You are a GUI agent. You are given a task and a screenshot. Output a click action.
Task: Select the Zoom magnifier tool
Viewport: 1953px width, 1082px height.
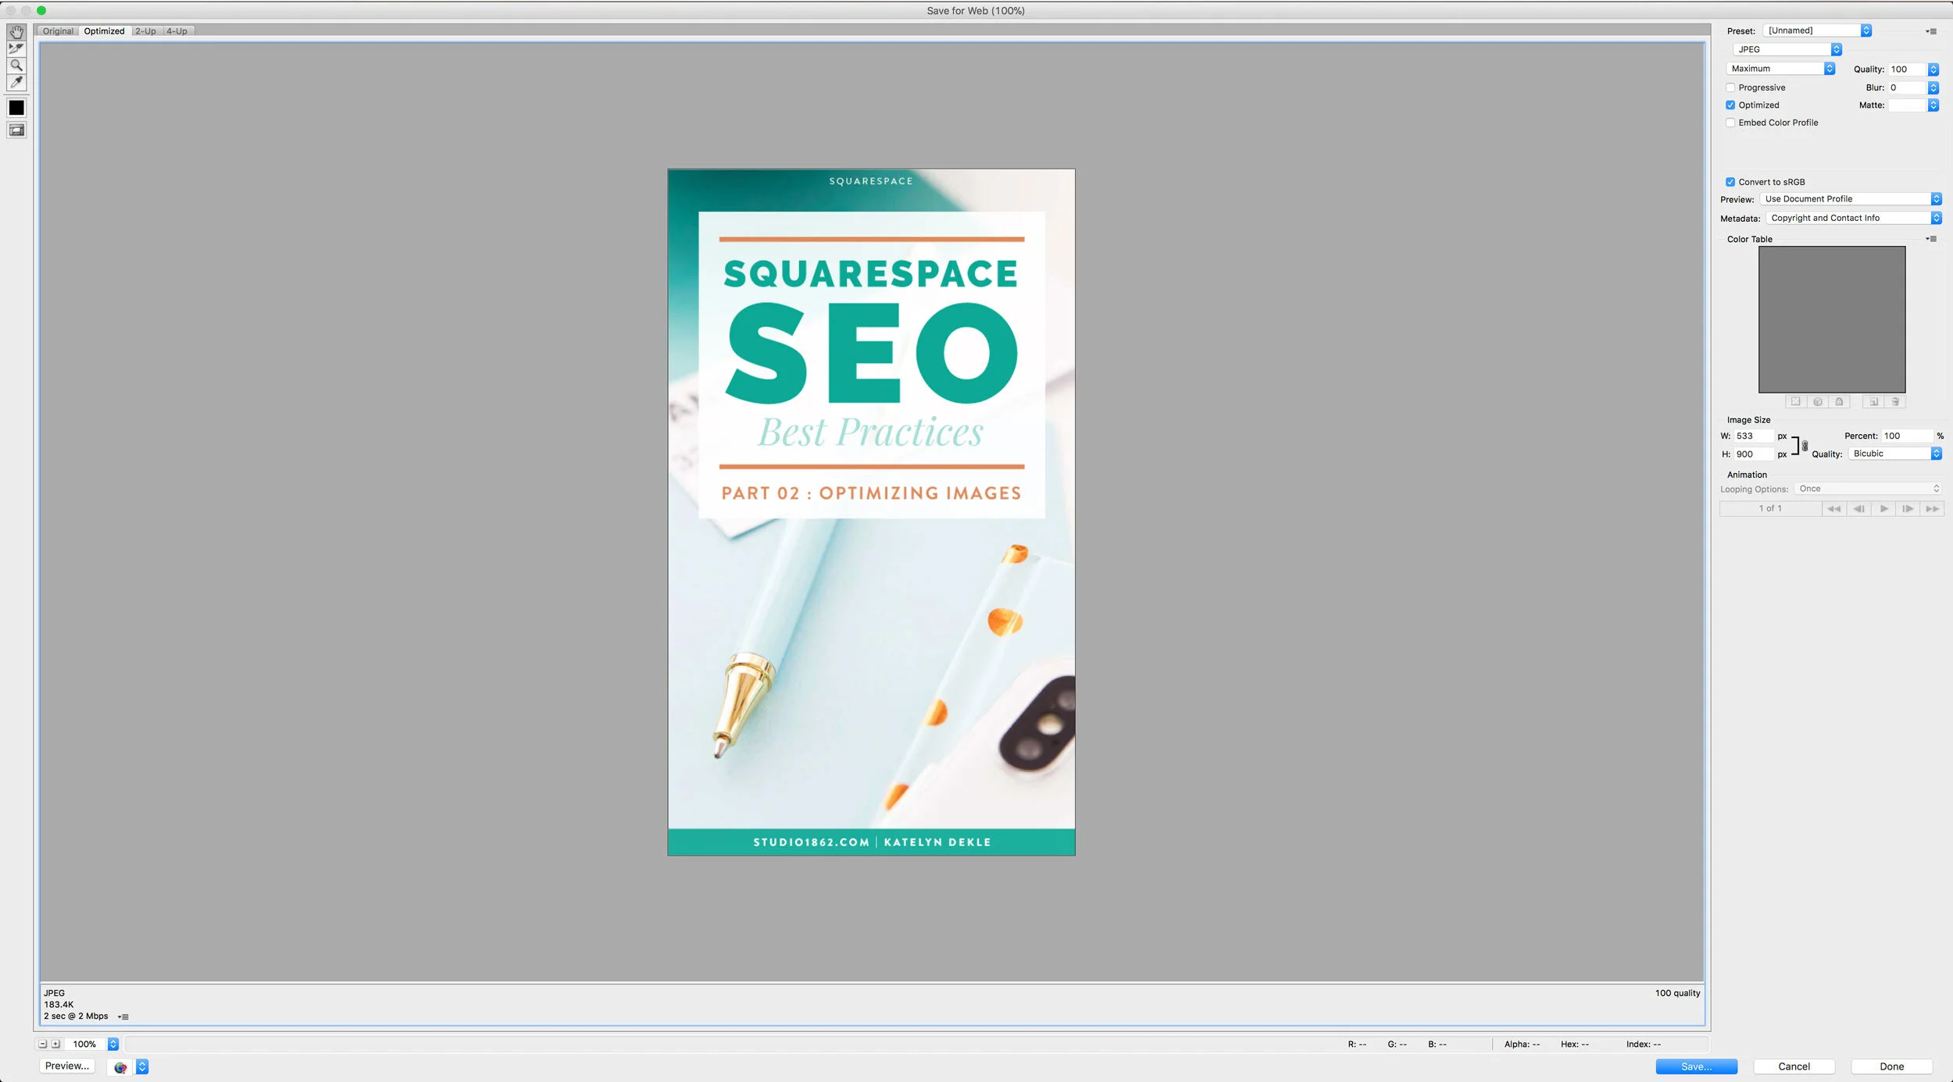point(16,66)
